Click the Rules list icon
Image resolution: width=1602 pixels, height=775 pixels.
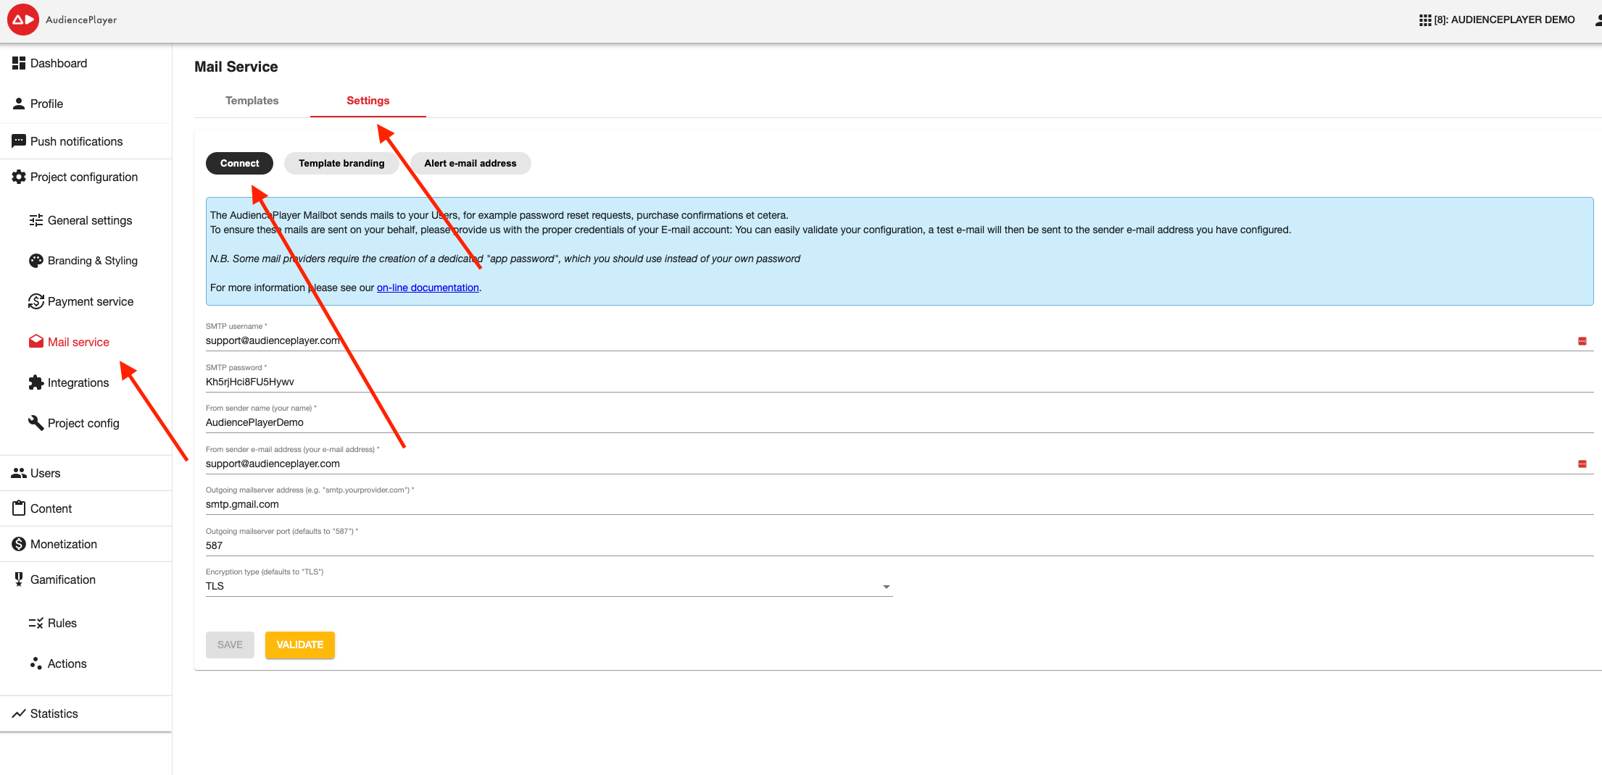tap(36, 623)
